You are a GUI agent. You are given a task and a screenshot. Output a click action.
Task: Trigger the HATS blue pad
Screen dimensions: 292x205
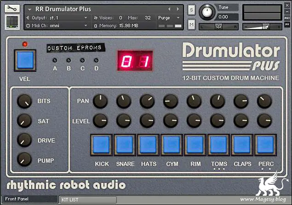pos(148,145)
